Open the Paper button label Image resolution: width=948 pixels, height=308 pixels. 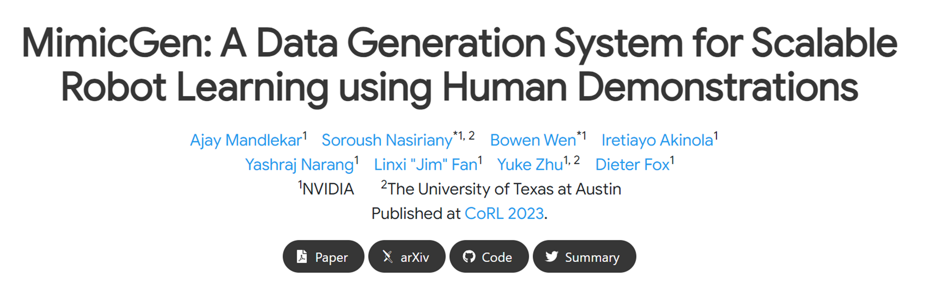331,257
